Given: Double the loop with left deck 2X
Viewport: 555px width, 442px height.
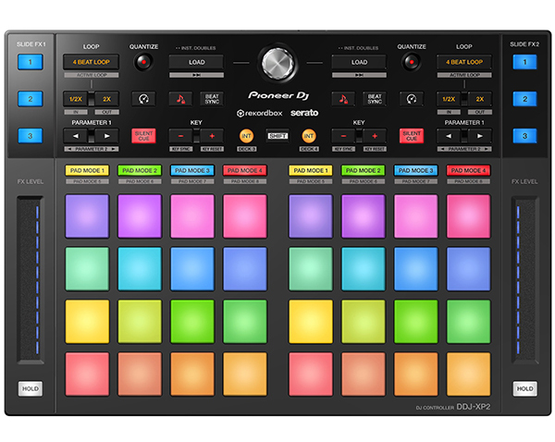Looking at the screenshot, I should click(107, 99).
